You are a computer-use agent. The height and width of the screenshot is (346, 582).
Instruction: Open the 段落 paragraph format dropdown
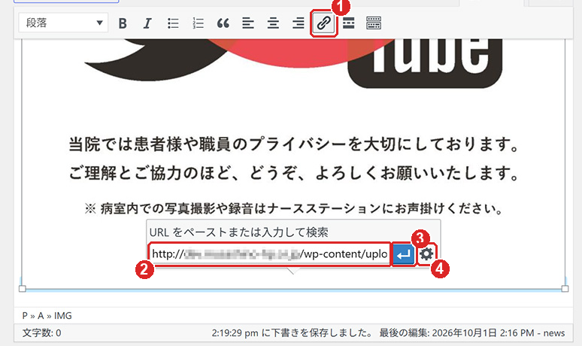[x=63, y=23]
